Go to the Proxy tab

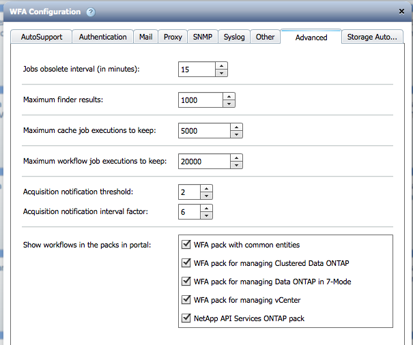click(173, 37)
